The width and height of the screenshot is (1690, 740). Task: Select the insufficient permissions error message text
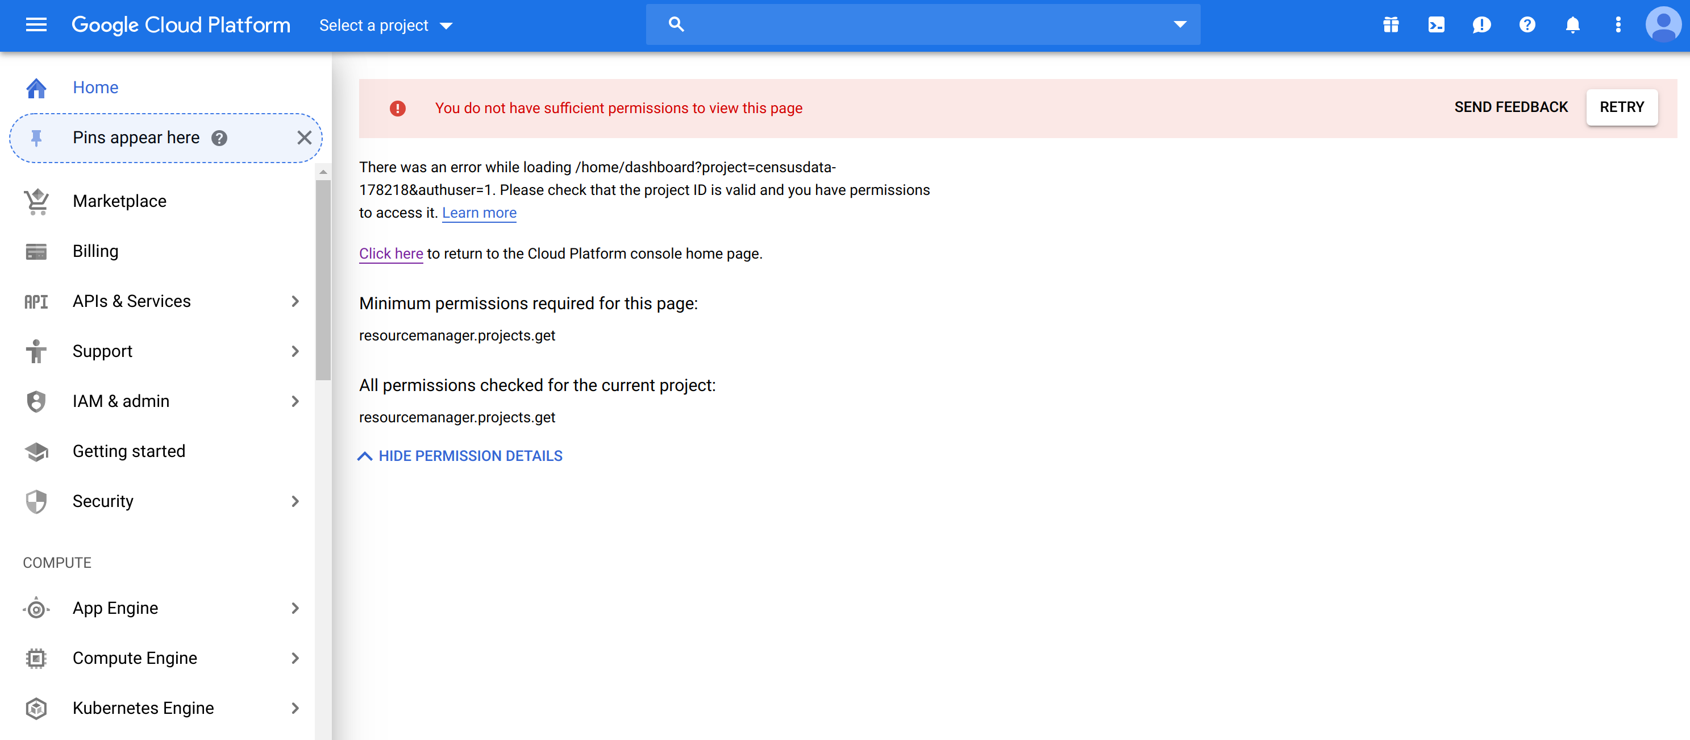[x=619, y=108]
